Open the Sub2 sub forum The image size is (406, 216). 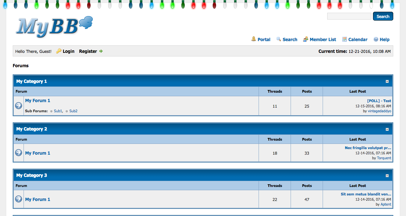click(x=73, y=111)
